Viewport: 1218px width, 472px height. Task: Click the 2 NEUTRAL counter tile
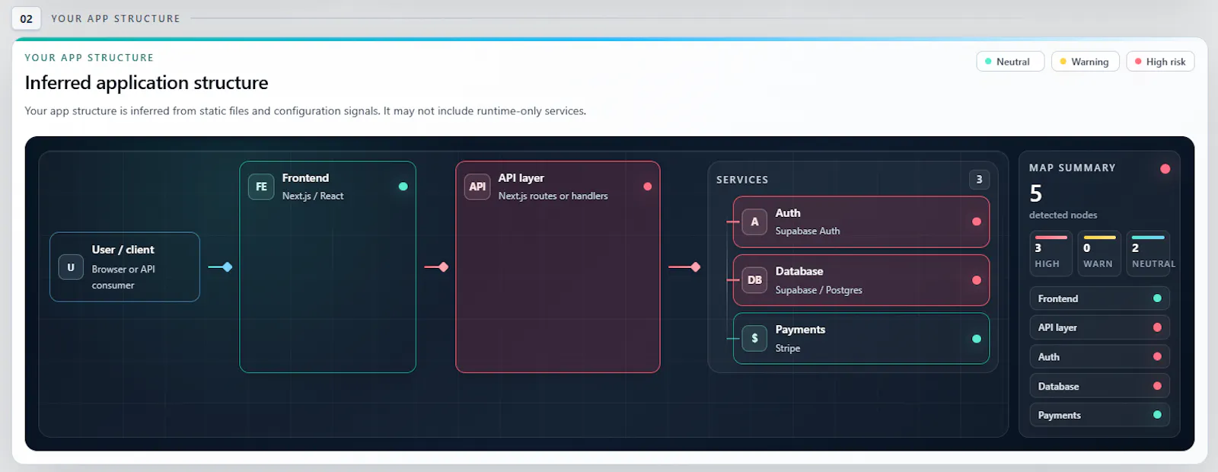coord(1148,254)
